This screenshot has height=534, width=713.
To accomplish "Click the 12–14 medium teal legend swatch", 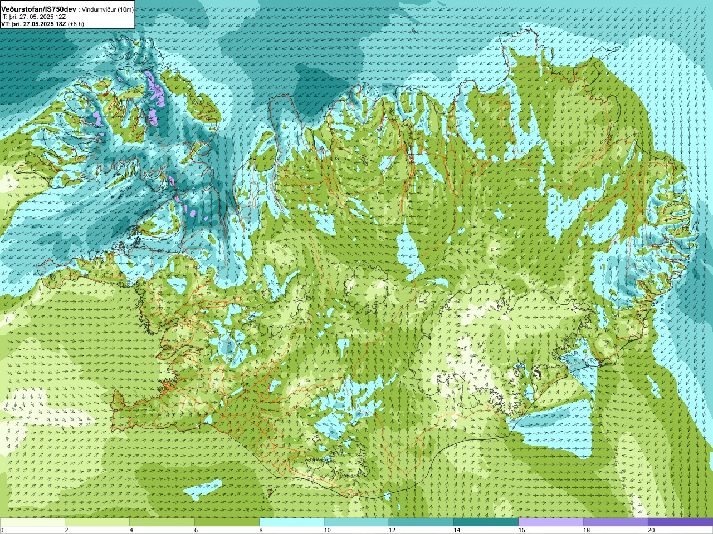I will click(x=421, y=522).
